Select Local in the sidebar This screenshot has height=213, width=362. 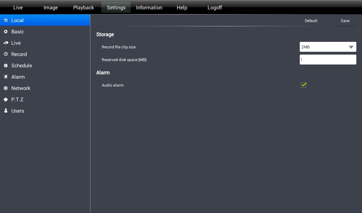point(45,20)
